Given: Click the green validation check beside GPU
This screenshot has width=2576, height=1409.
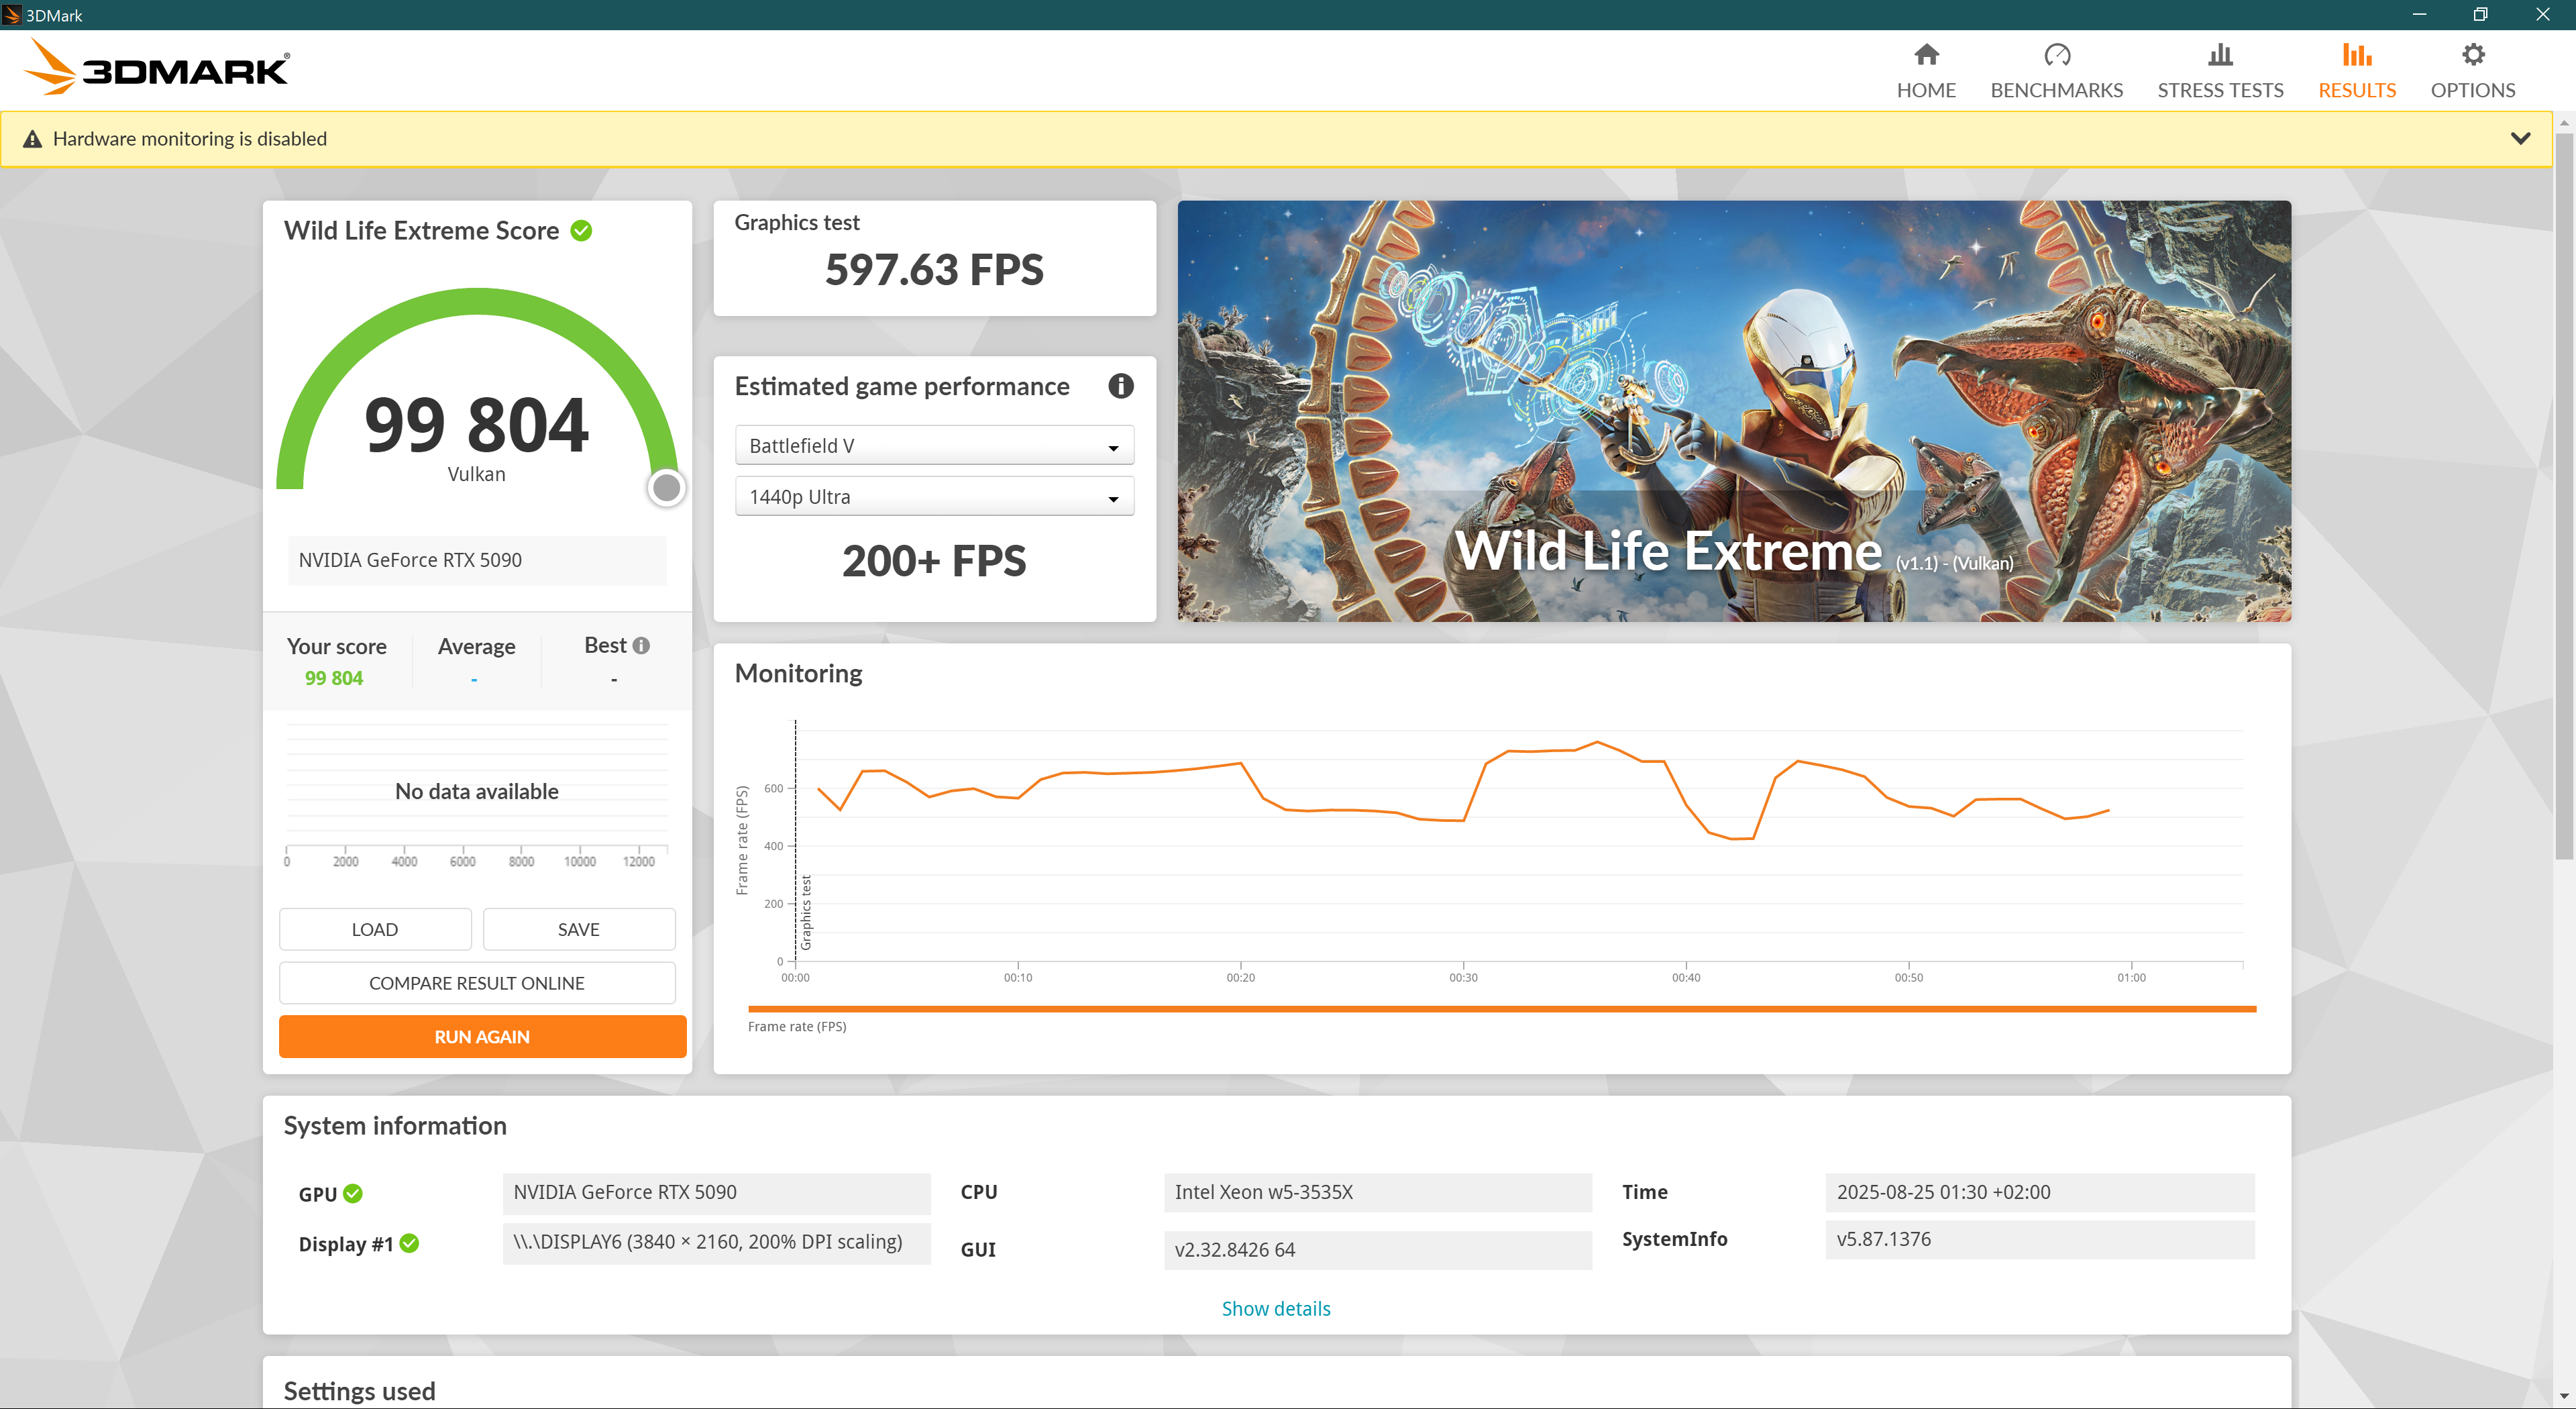Looking at the screenshot, I should pos(353,1193).
